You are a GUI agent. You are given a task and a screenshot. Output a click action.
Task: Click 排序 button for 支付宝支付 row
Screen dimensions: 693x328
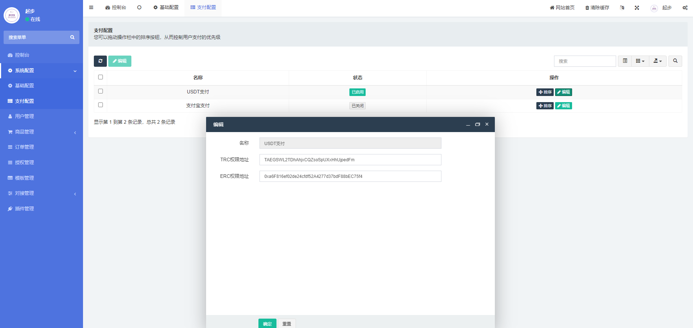[x=545, y=106]
